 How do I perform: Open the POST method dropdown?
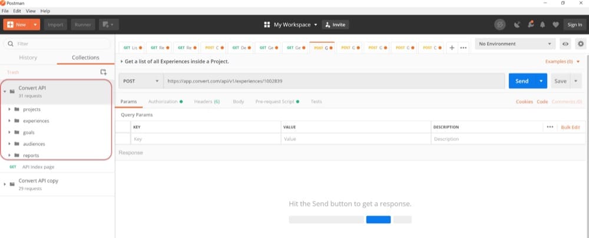tap(141, 81)
